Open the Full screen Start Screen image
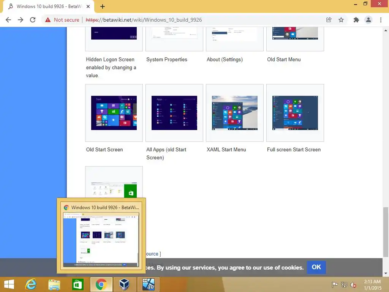The height and width of the screenshot is (292, 389). pyautogui.click(x=295, y=113)
